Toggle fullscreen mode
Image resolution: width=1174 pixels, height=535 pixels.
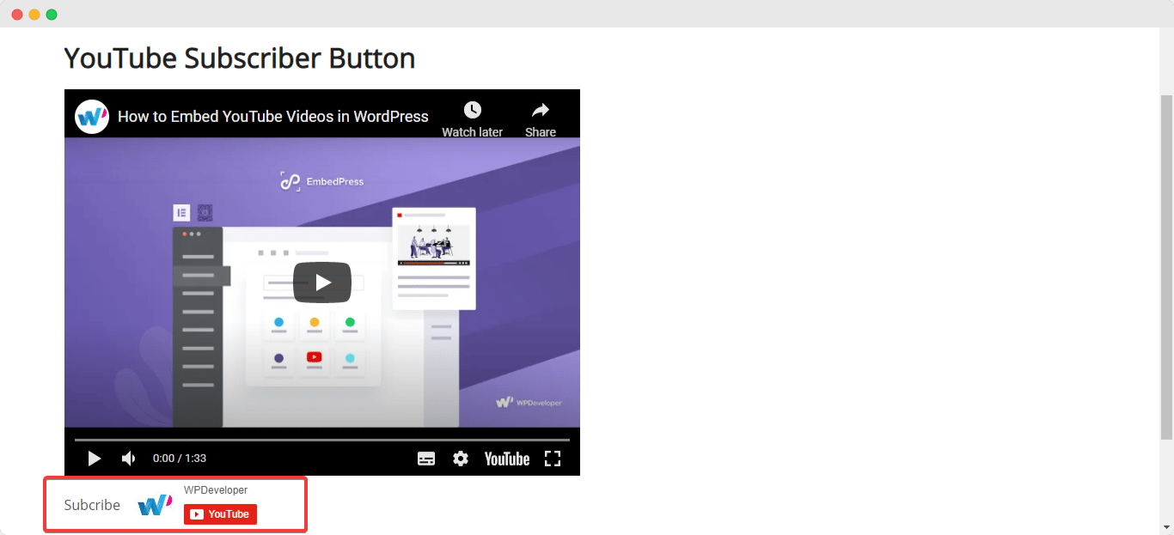553,459
